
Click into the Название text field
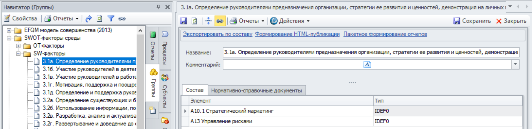coord(371,52)
